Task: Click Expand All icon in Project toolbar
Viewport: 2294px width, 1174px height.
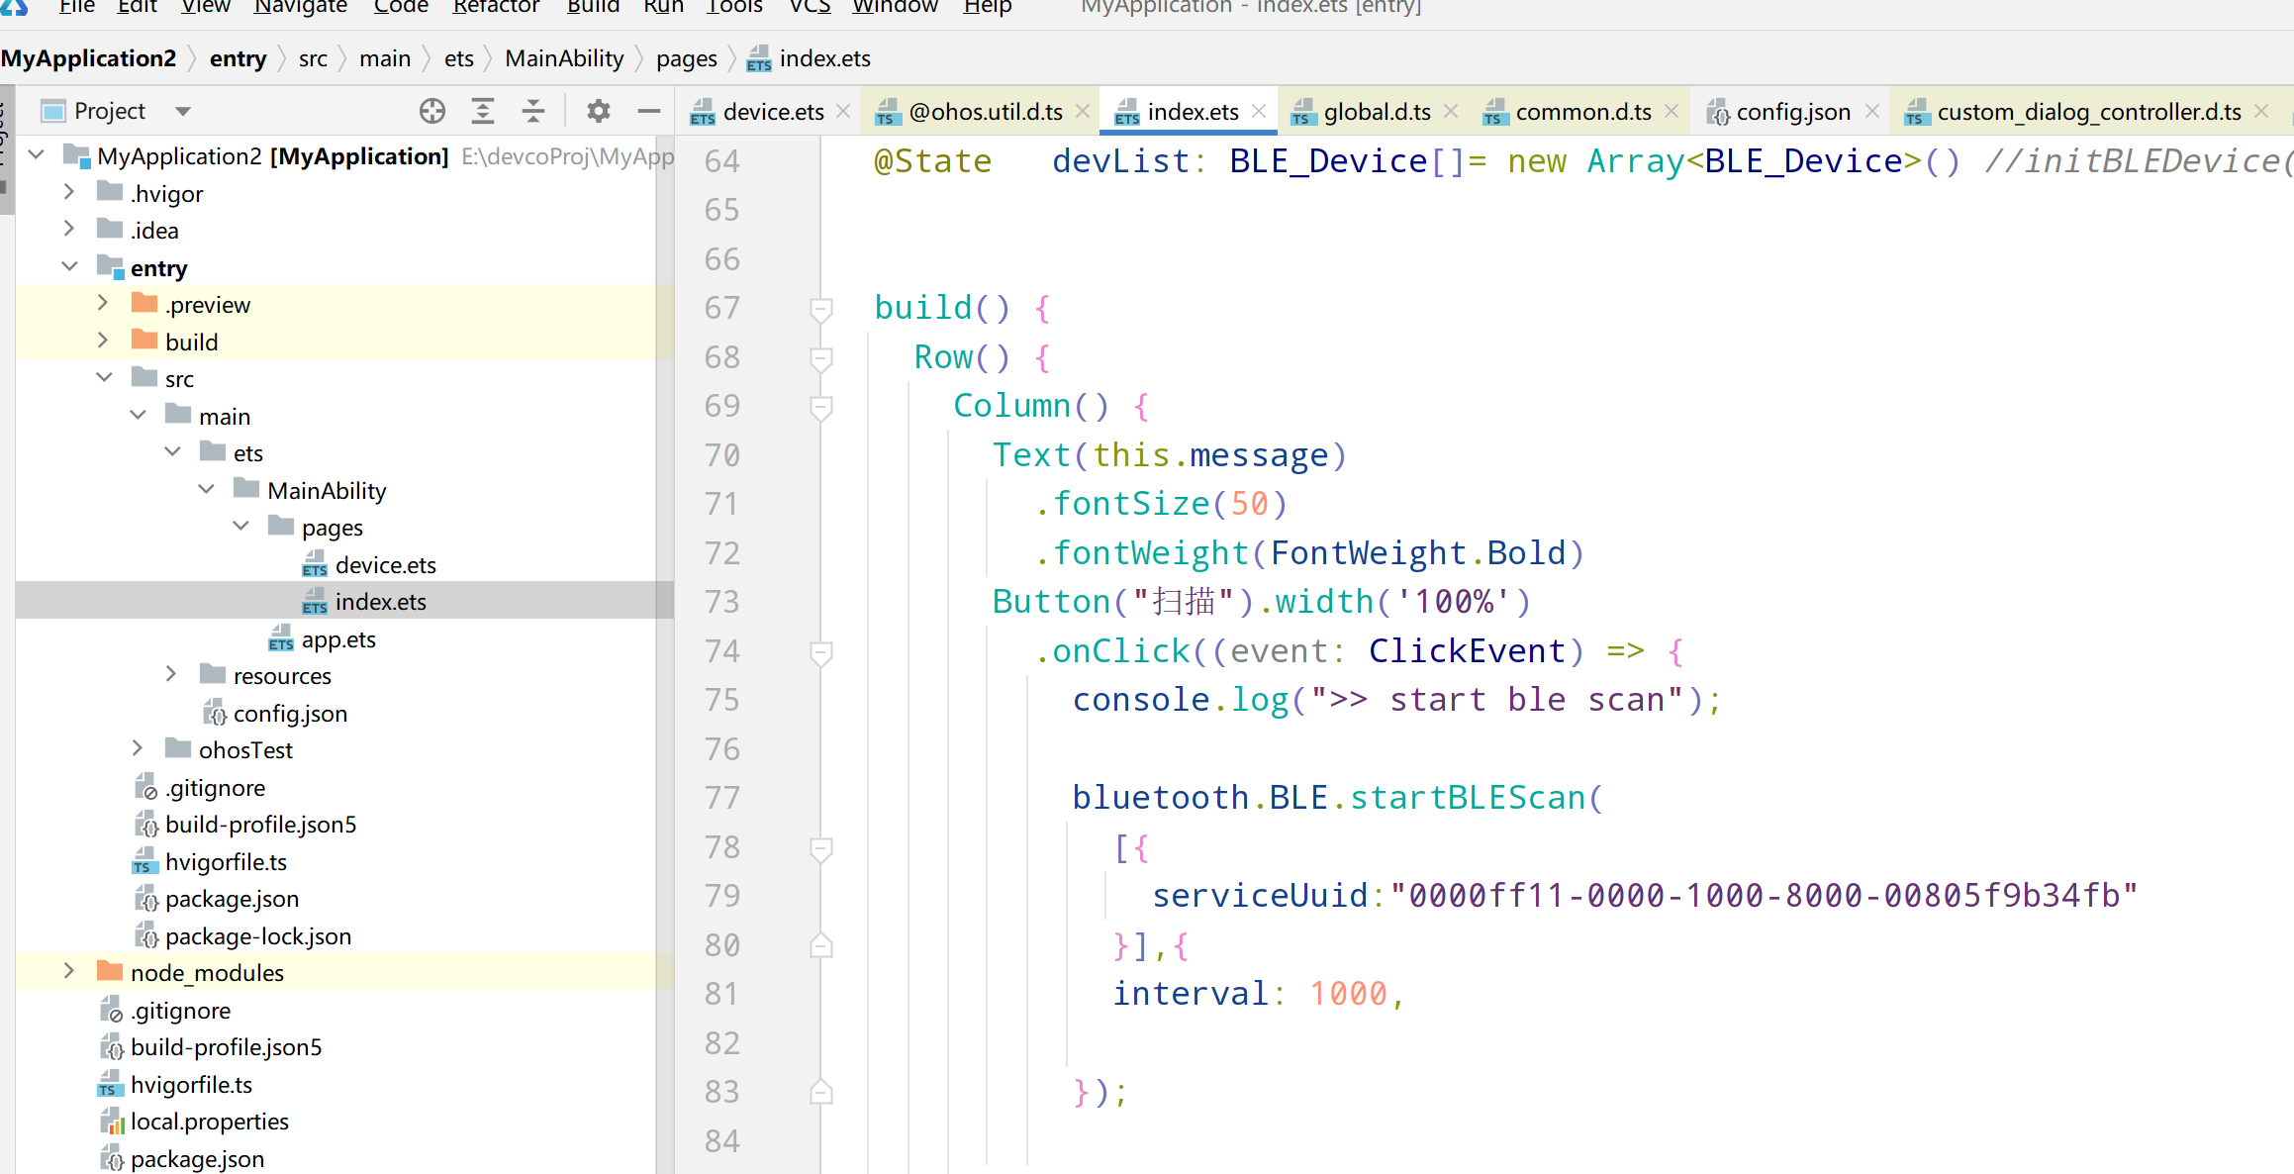Action: point(482,111)
